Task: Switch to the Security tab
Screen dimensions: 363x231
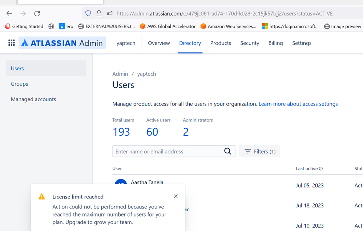Action: (250, 43)
